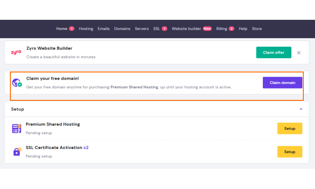This screenshot has height=189, width=315.
Task: Click the Zyro logo
Action: 16,52
